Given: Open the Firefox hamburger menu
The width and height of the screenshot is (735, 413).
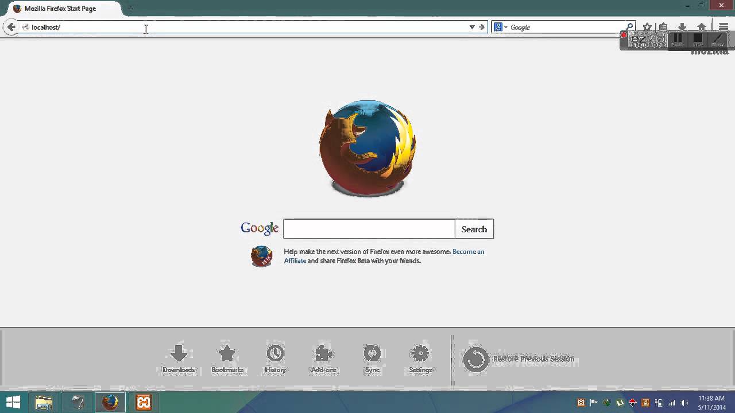Looking at the screenshot, I should tap(724, 27).
